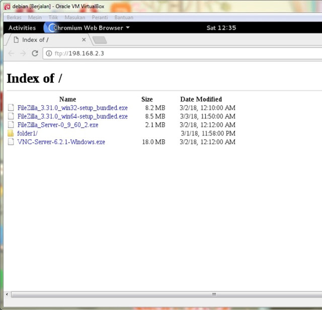The image size is (322, 310).
Task: Click the file icon beside FileZilla win32 setup
Action: [x=11, y=107]
